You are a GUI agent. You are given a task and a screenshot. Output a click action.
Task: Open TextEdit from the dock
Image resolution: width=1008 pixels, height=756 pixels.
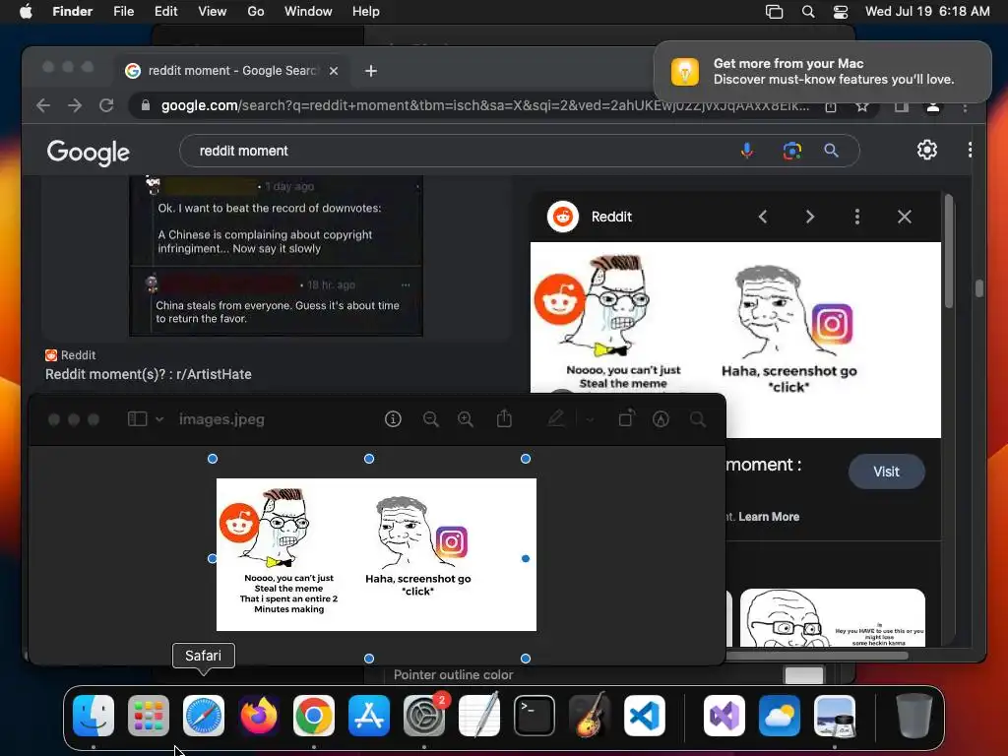pyautogui.click(x=479, y=715)
